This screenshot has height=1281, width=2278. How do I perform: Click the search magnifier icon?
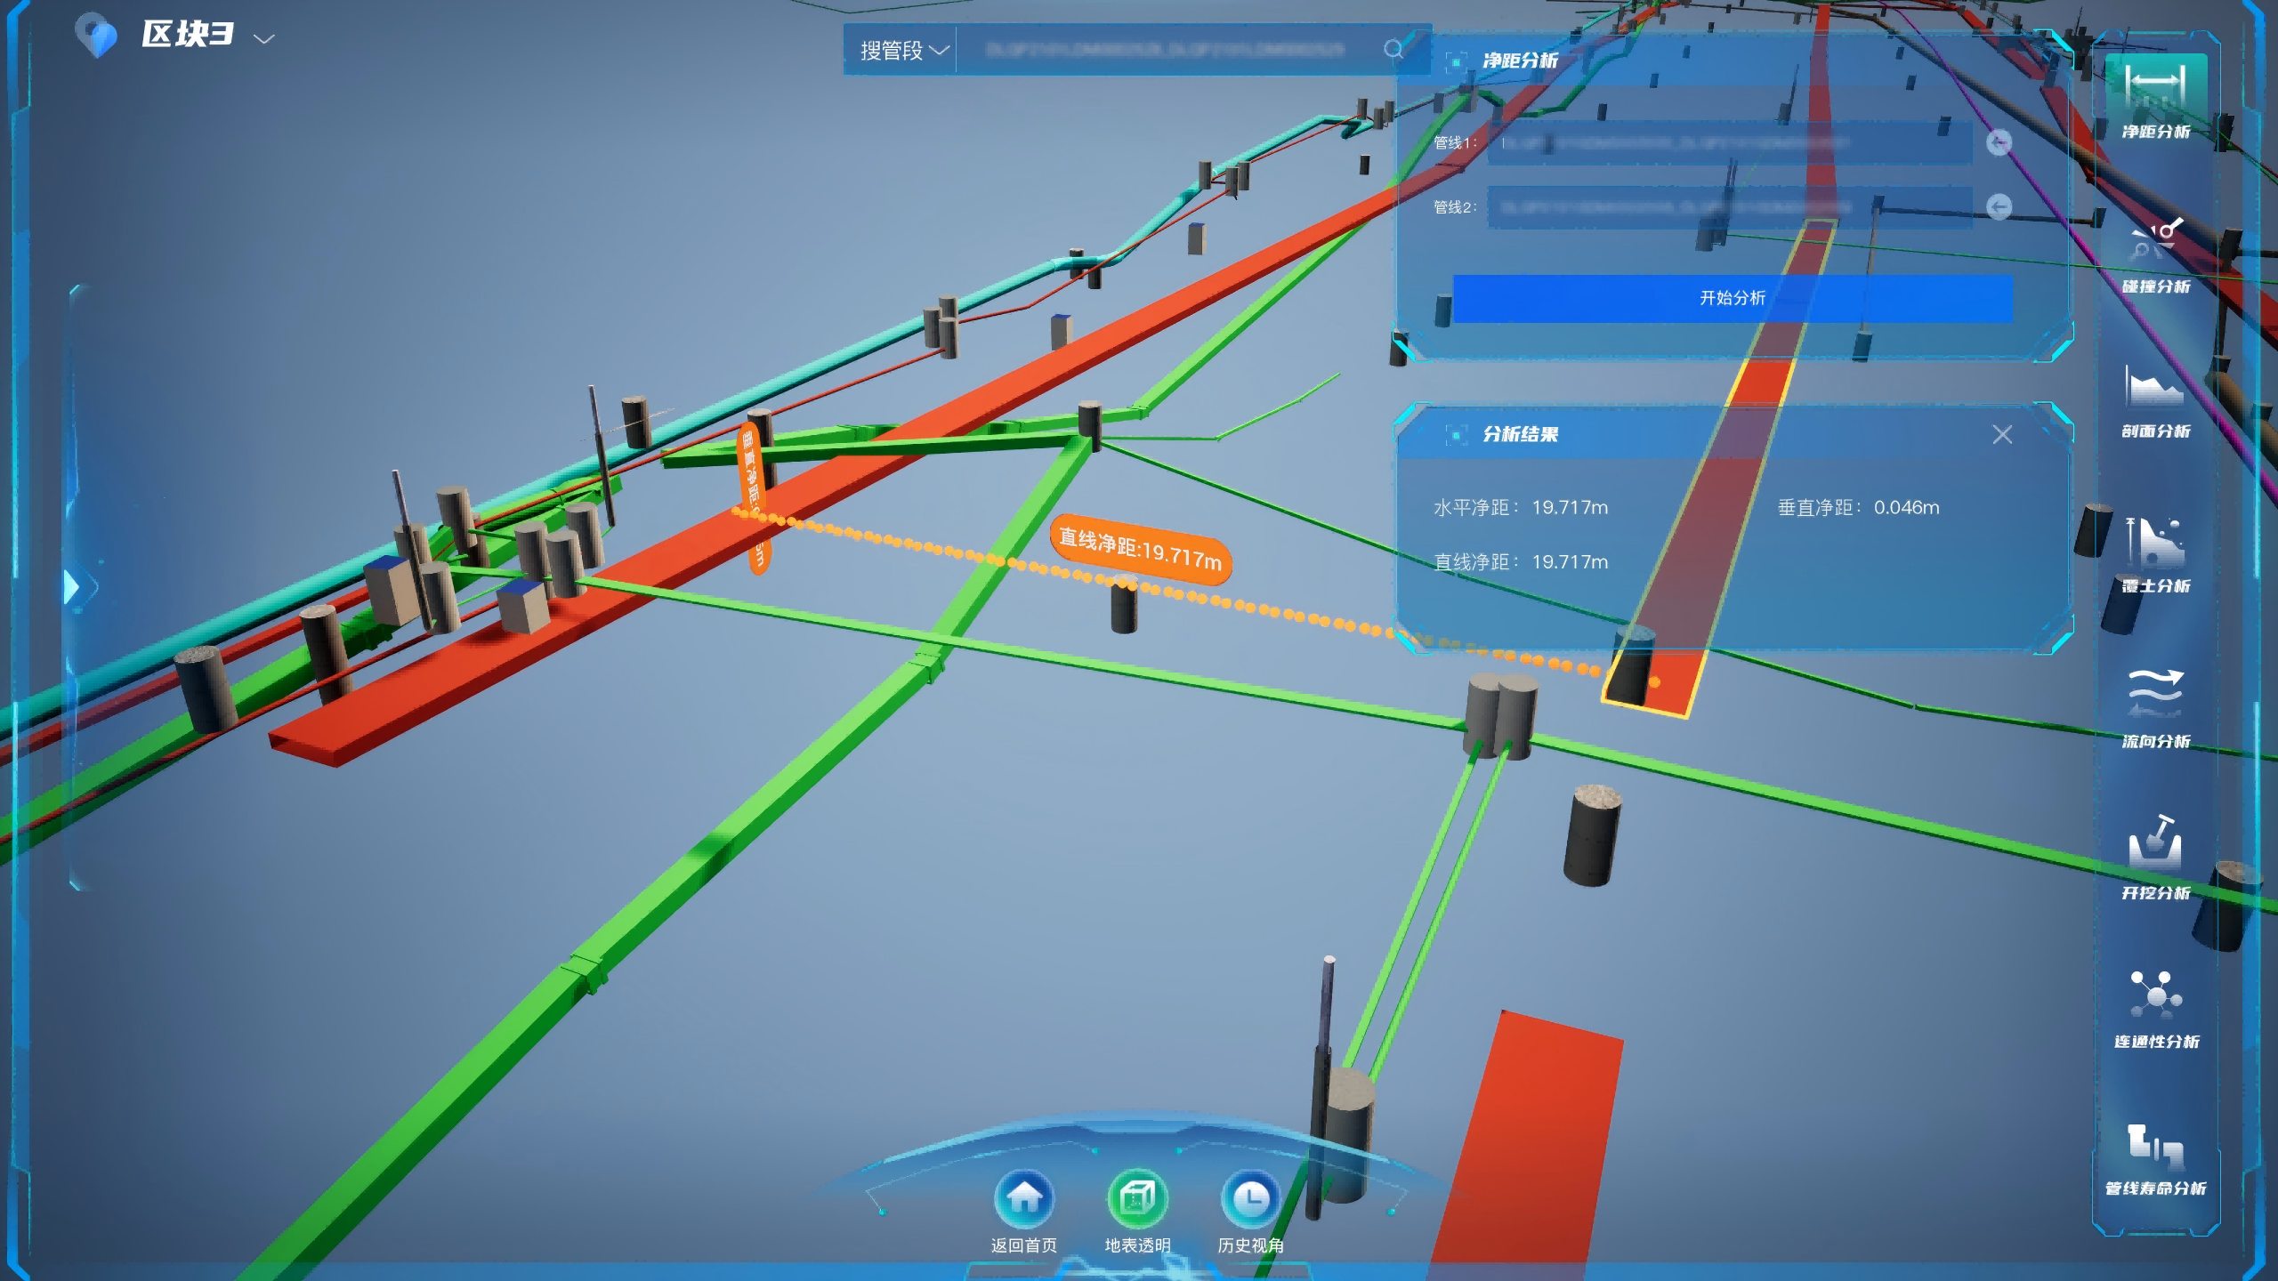click(1393, 49)
